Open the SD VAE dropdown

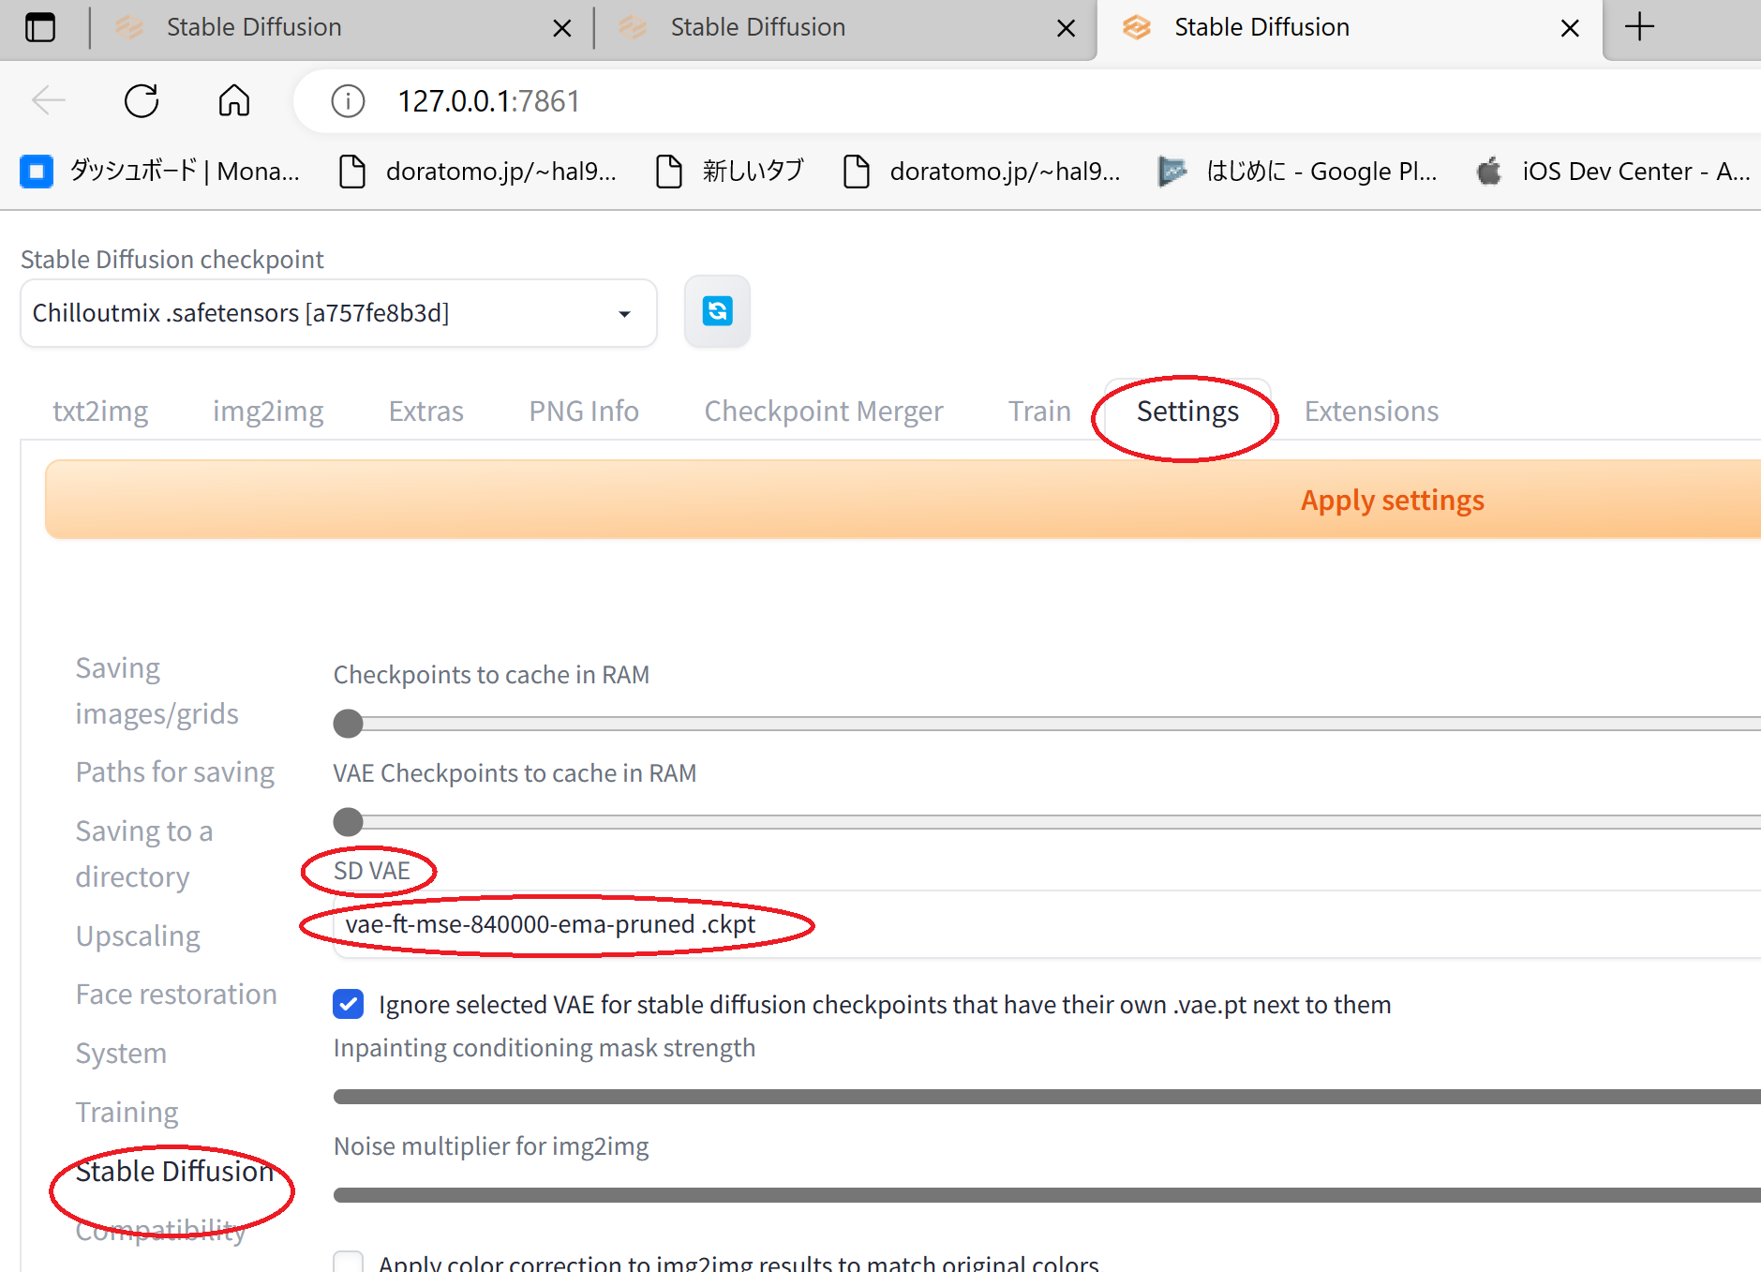pyautogui.click(x=1046, y=924)
